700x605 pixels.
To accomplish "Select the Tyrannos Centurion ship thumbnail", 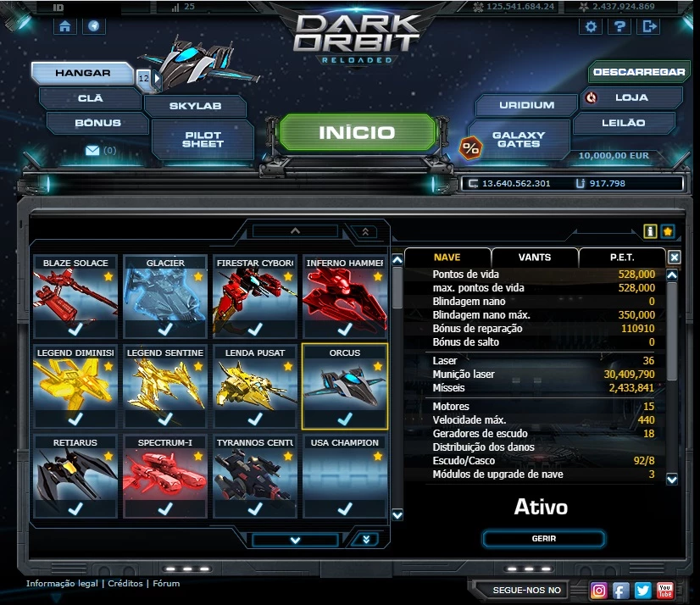I will pos(255,477).
